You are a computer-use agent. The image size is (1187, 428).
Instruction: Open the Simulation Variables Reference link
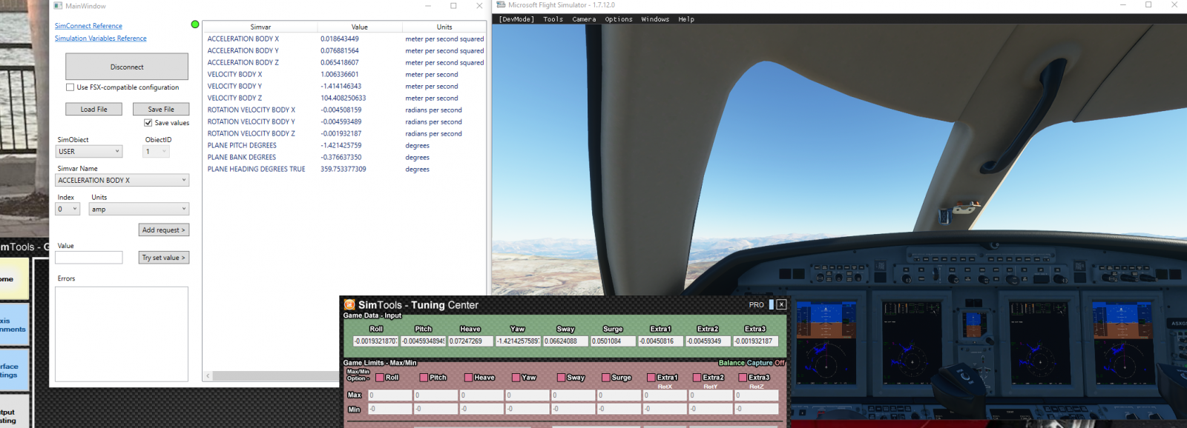coord(100,39)
